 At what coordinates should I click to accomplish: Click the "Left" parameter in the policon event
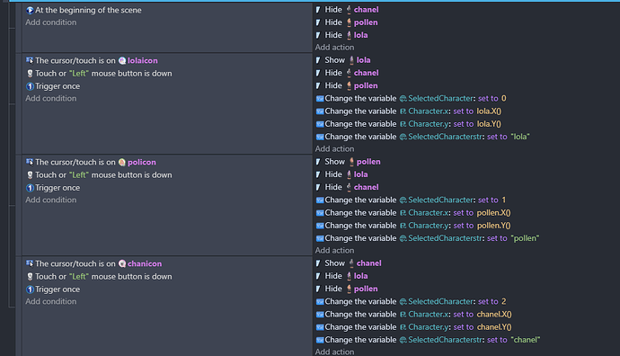click(x=79, y=175)
